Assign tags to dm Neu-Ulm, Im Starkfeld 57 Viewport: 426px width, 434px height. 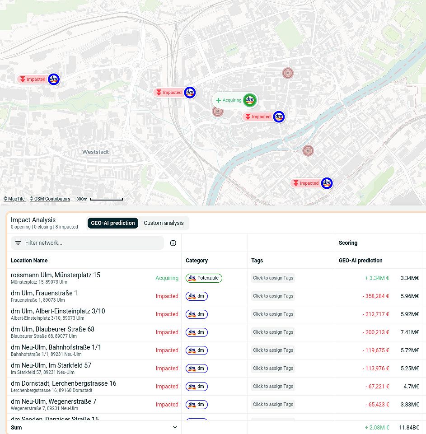tap(273, 368)
